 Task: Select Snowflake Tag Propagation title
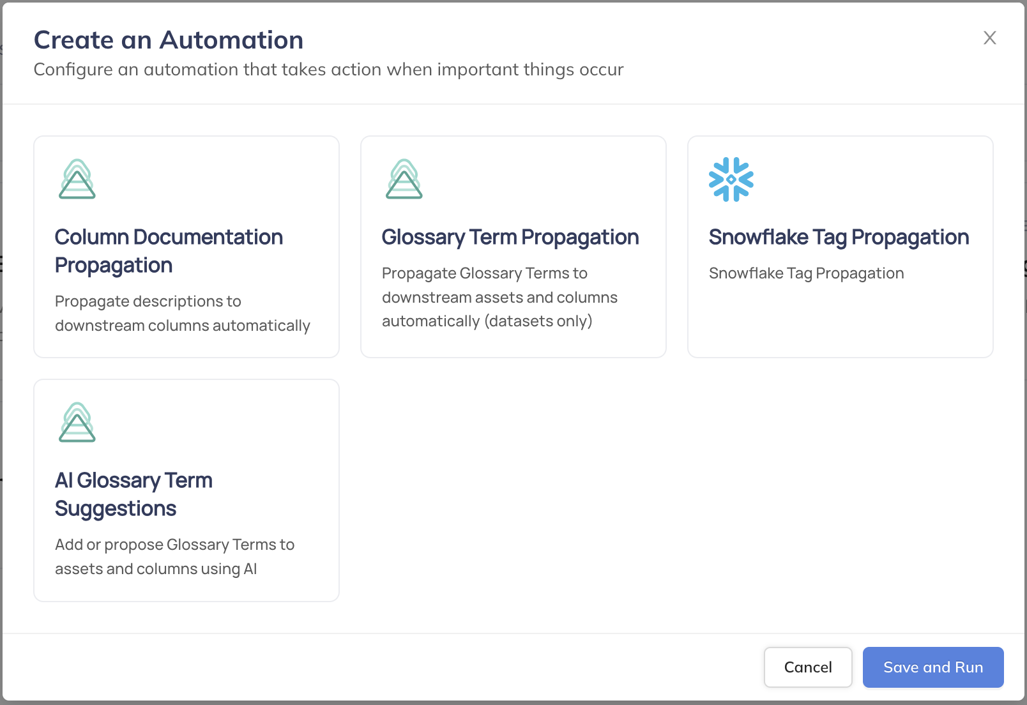tap(839, 238)
